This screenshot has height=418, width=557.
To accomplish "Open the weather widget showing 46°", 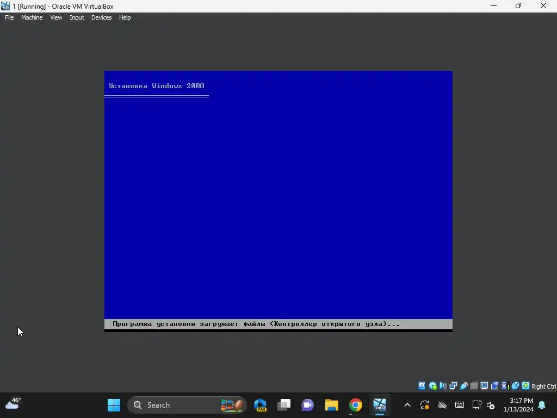I will [13, 404].
